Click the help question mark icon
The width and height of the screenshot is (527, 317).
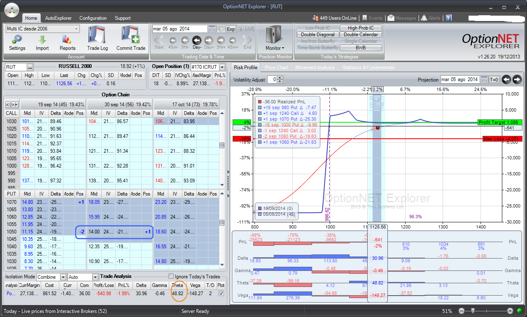pyautogui.click(x=449, y=18)
